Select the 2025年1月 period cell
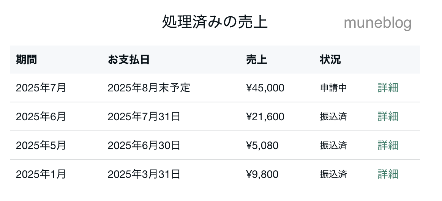442x201 pixels. coord(41,174)
